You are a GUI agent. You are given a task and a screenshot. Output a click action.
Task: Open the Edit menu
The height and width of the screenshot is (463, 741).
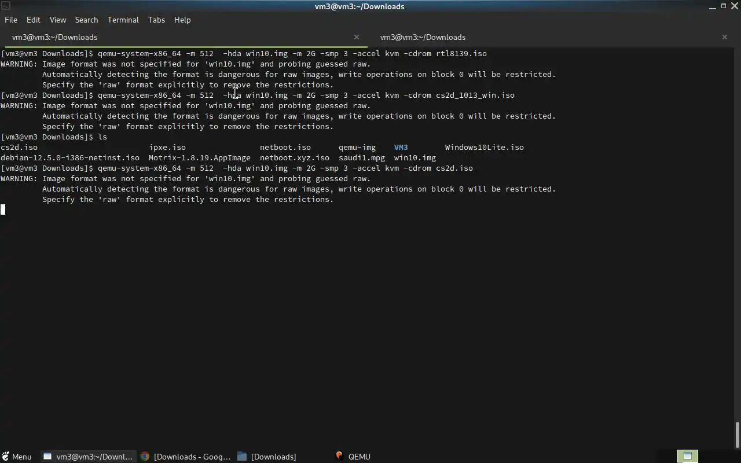coord(34,20)
